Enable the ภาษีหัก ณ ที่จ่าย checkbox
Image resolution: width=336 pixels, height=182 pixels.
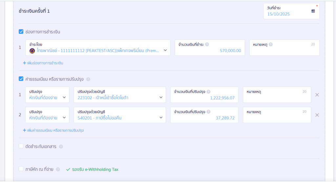click(x=21, y=169)
